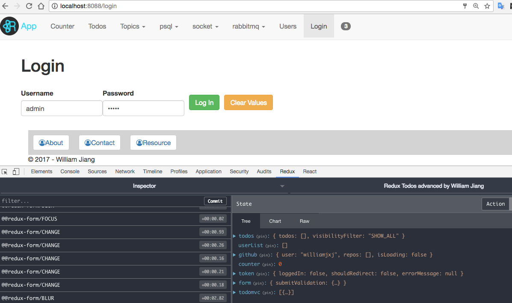This screenshot has height=303, width=512.
Task: Click the React logo in navbar
Action: [9, 26]
